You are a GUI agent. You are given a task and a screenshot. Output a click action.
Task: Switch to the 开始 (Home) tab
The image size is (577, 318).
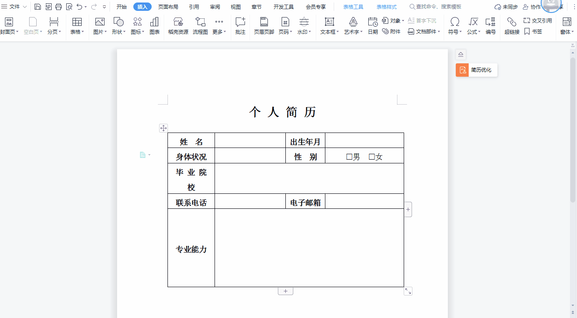click(121, 7)
